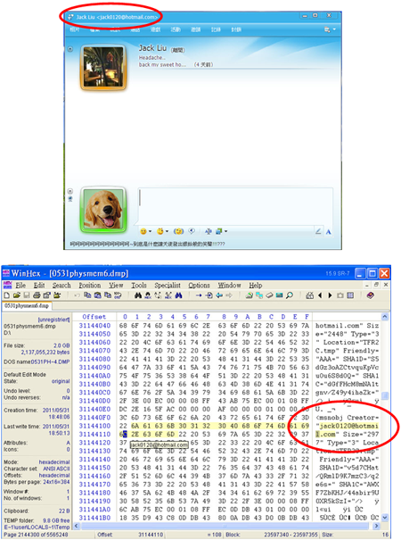Image resolution: width=401 pixels, height=540 pixels.
Task: Toggle handwriting pen mode in chat
Action: pyautogui.click(x=318, y=231)
